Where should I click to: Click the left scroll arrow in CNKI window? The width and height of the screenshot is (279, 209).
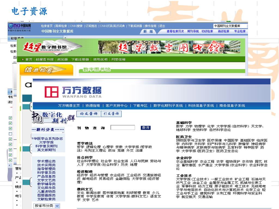(10, 165)
